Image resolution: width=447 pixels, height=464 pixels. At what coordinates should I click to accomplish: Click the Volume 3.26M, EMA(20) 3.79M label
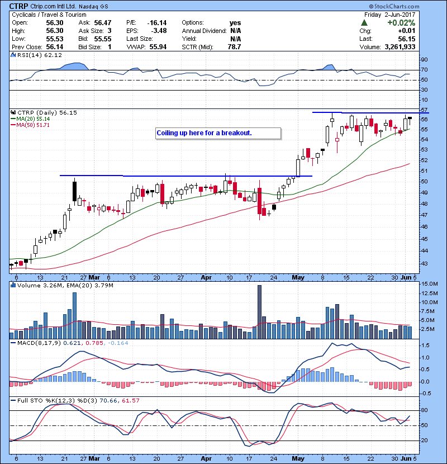[x=65, y=286]
